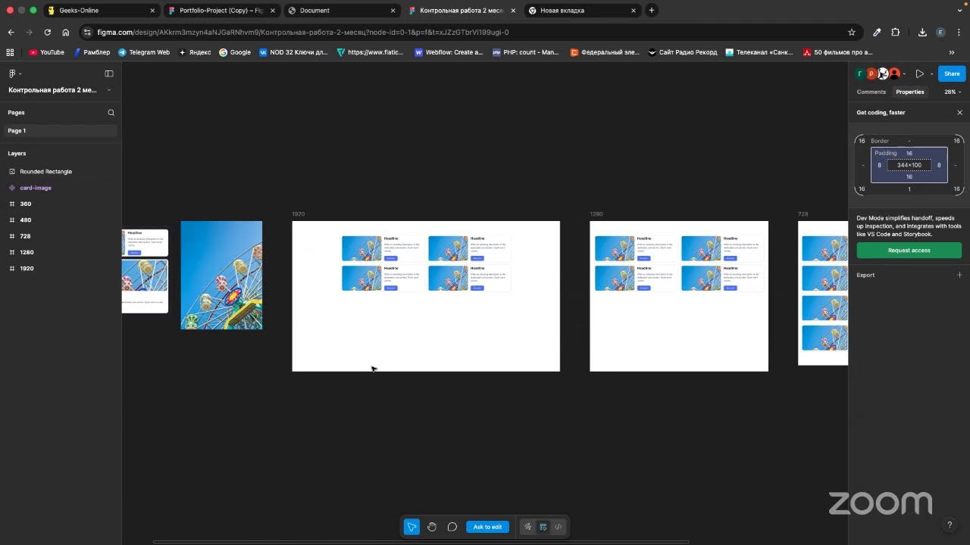The width and height of the screenshot is (970, 545).
Task: Open a new browser tab
Action: coord(652,11)
